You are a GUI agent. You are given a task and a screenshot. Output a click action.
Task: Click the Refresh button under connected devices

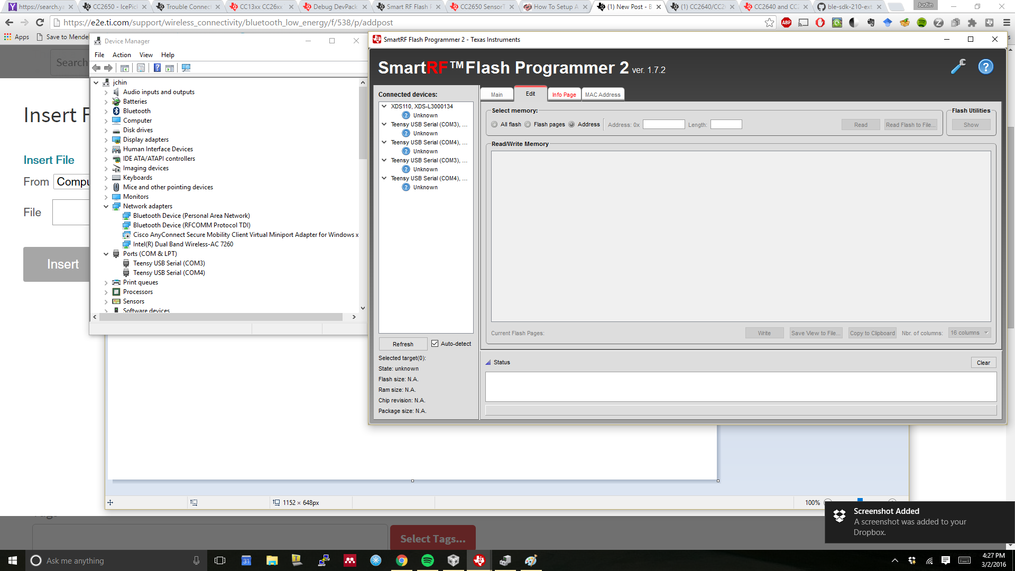click(403, 344)
